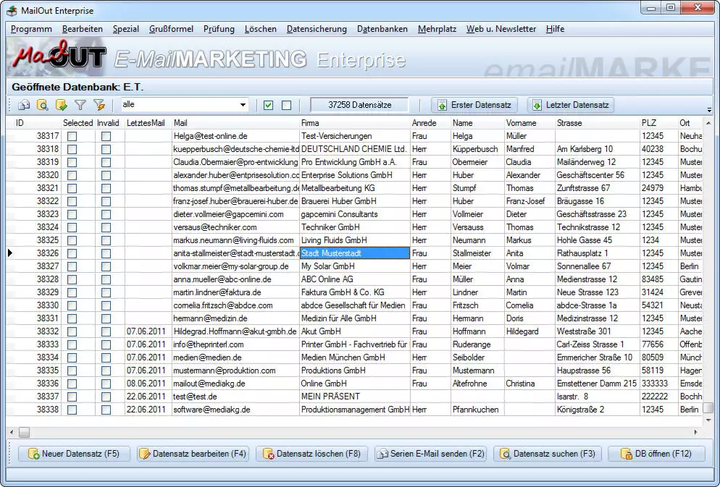Click the horizontal scrollbar thumb below table

tap(24, 432)
